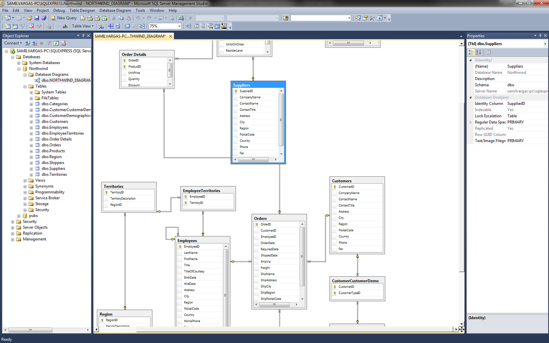The width and height of the screenshot is (549, 343).
Task: Expand the Views folder node
Action: coord(25,181)
